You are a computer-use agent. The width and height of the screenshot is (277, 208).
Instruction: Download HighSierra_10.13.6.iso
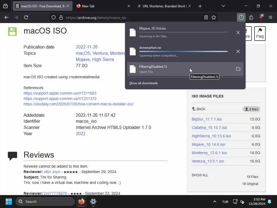click(211, 136)
